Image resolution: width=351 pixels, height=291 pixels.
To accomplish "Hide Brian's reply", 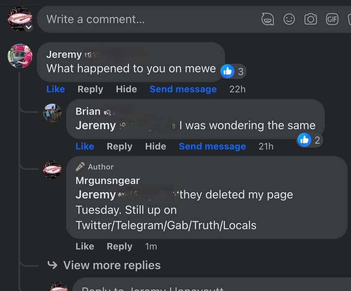I will (x=156, y=146).
